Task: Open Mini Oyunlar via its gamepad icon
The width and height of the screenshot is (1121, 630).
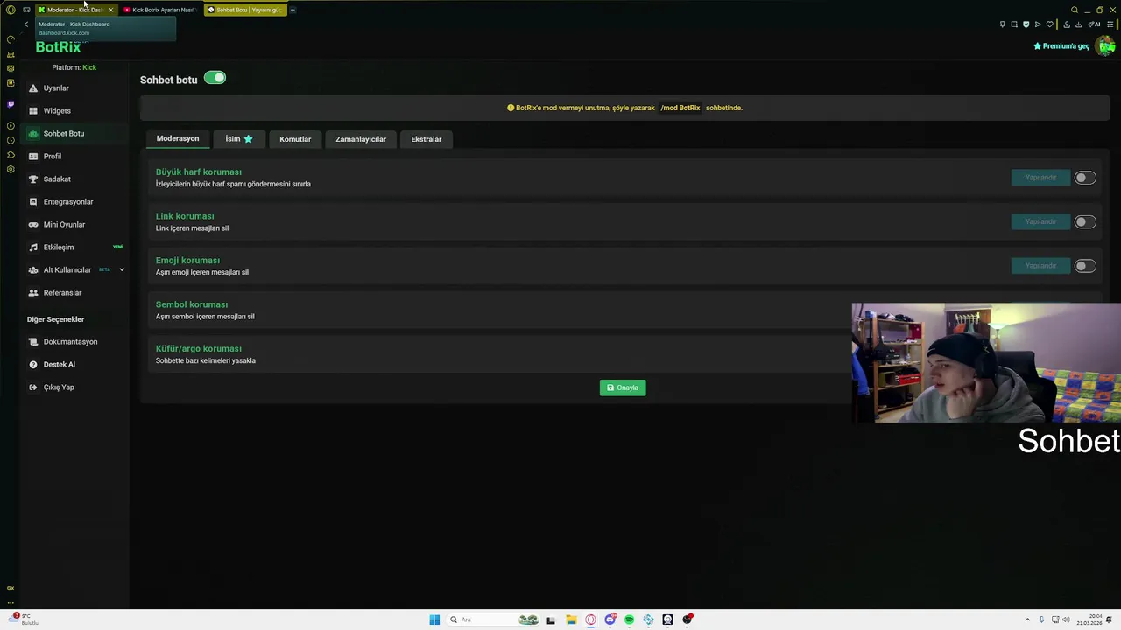Action: 33,225
